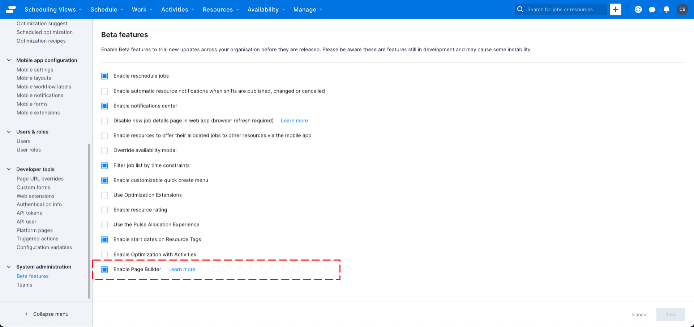Uncheck Enable Page Builder
This screenshot has width=694, height=327.
(x=104, y=269)
